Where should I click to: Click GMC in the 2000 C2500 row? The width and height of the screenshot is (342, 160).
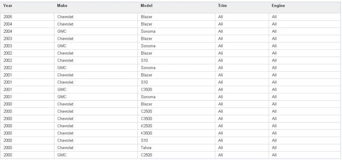coord(62,155)
